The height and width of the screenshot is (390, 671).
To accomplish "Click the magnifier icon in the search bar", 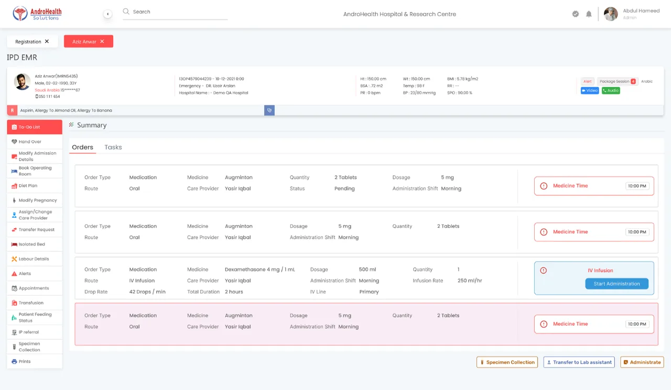I will 126,12.
